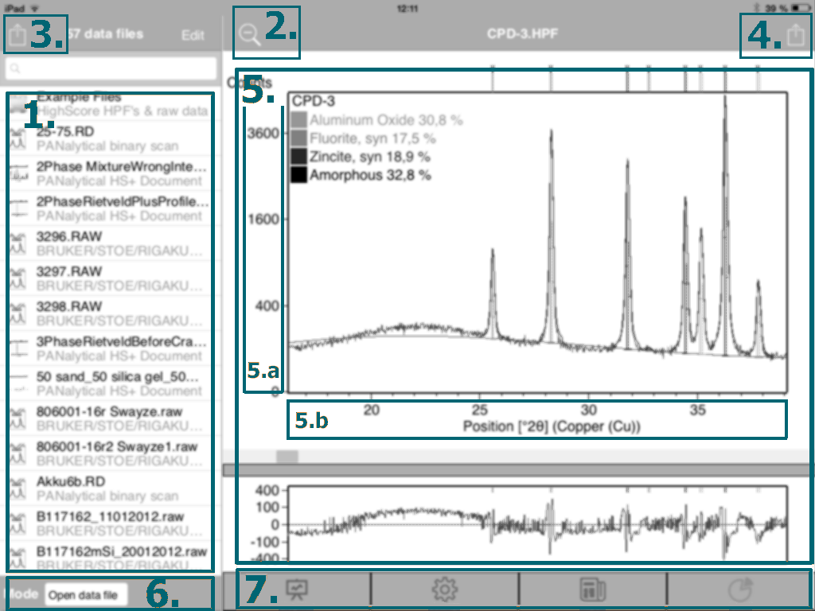Open 50 sand_50 silica gel_50... document
Viewport: 815px width, 611px height.
[x=111, y=383]
